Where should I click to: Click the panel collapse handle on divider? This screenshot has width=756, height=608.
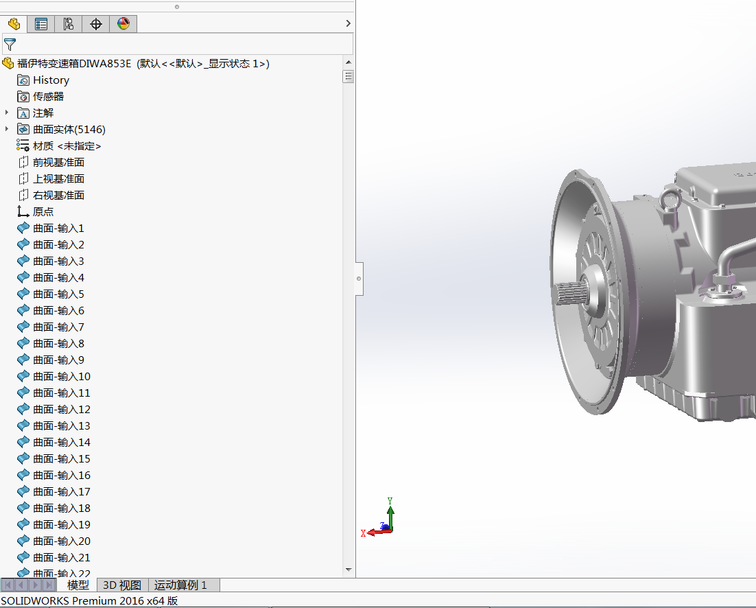[x=359, y=279]
